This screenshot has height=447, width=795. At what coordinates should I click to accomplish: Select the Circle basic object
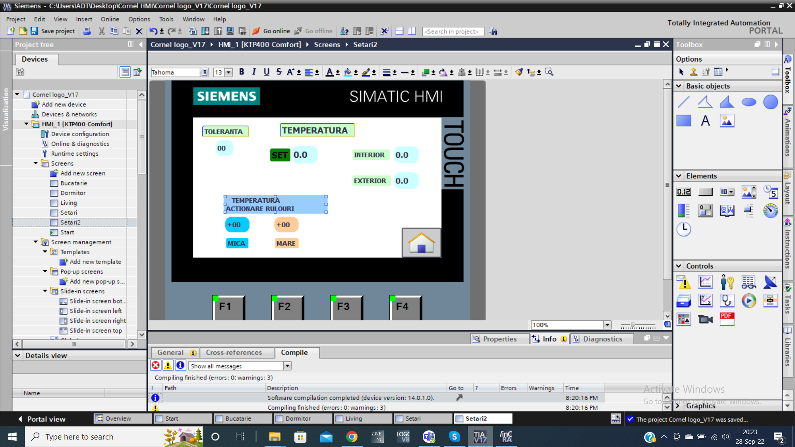coord(770,102)
